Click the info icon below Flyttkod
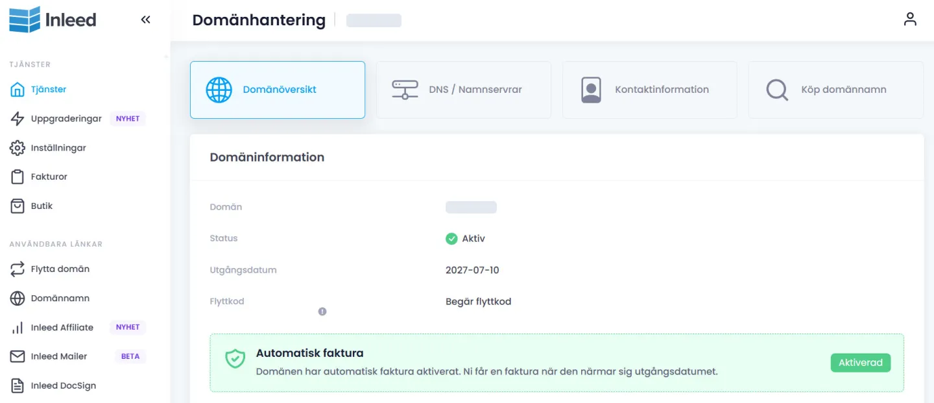 pos(322,311)
